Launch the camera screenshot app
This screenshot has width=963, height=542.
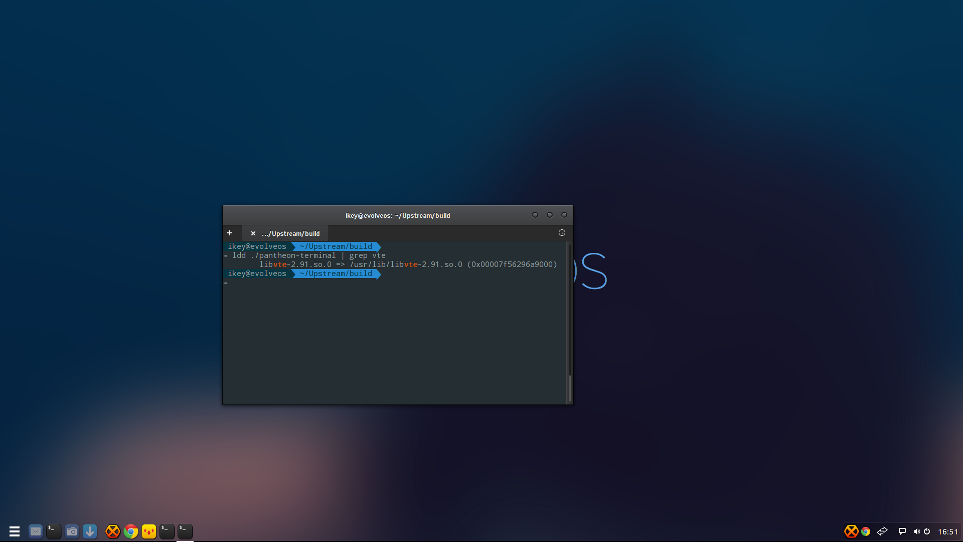pos(72,531)
